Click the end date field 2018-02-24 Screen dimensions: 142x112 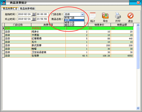point(25,19)
